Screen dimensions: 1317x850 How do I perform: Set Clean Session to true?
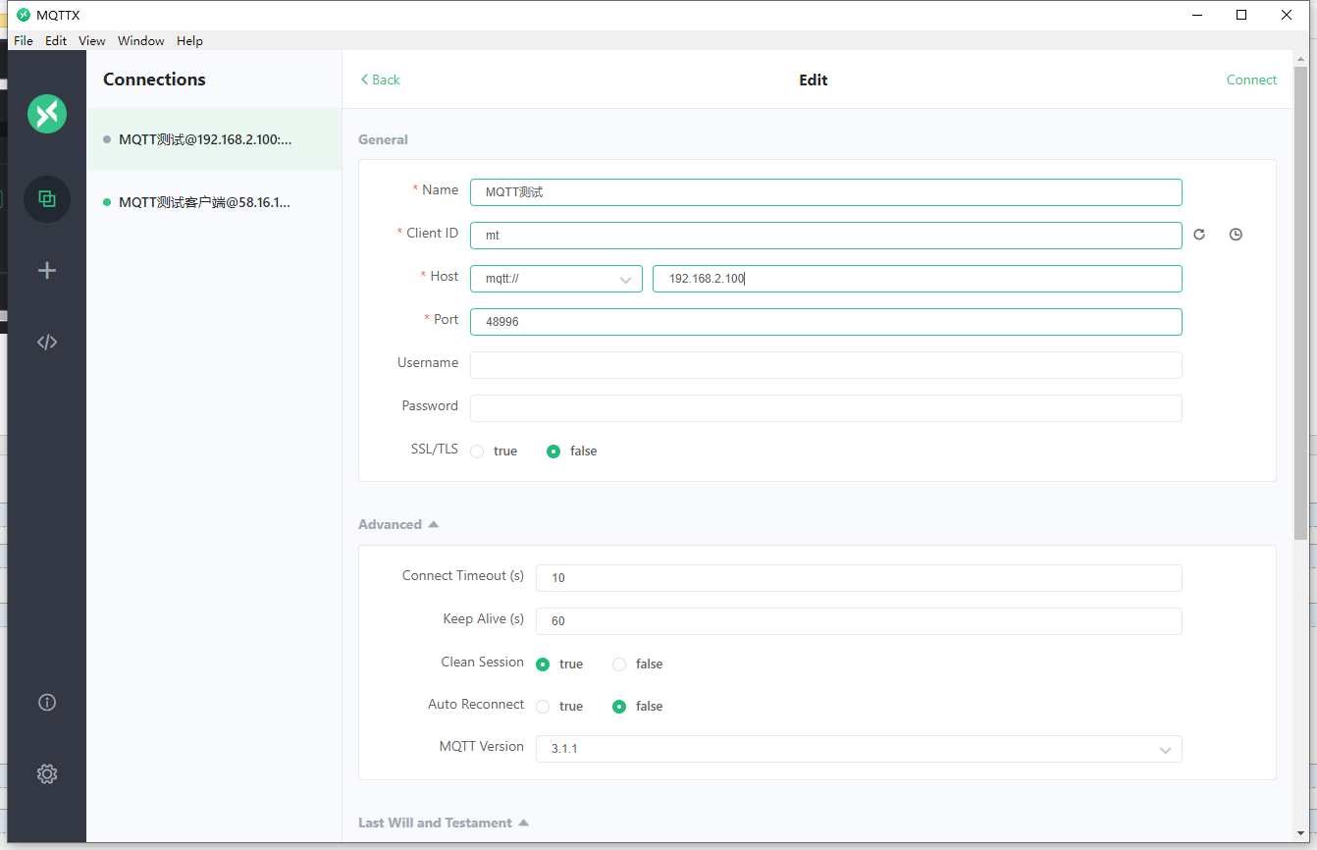(x=559, y=664)
